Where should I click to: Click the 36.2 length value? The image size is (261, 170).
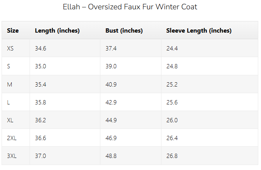coord(40,120)
